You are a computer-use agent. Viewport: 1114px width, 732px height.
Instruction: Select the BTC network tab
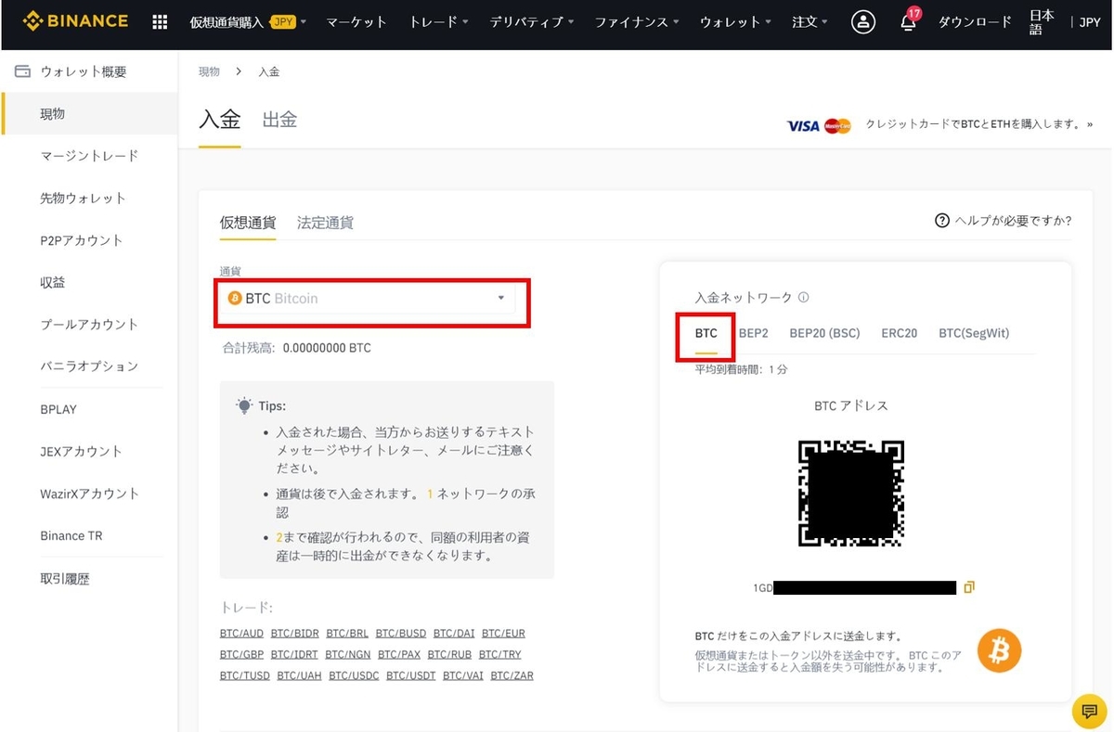pos(706,333)
